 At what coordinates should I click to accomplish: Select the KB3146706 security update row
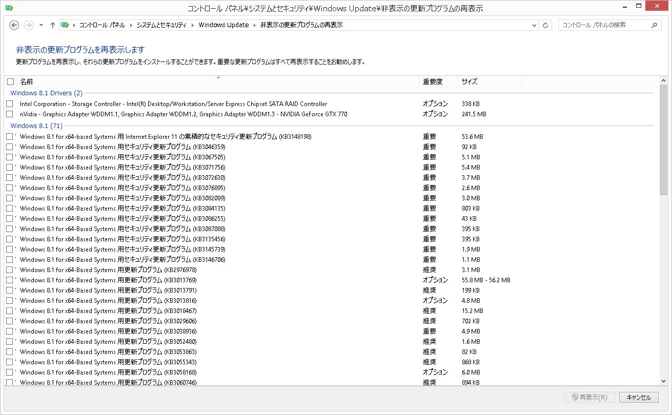pyautogui.click(x=330, y=260)
